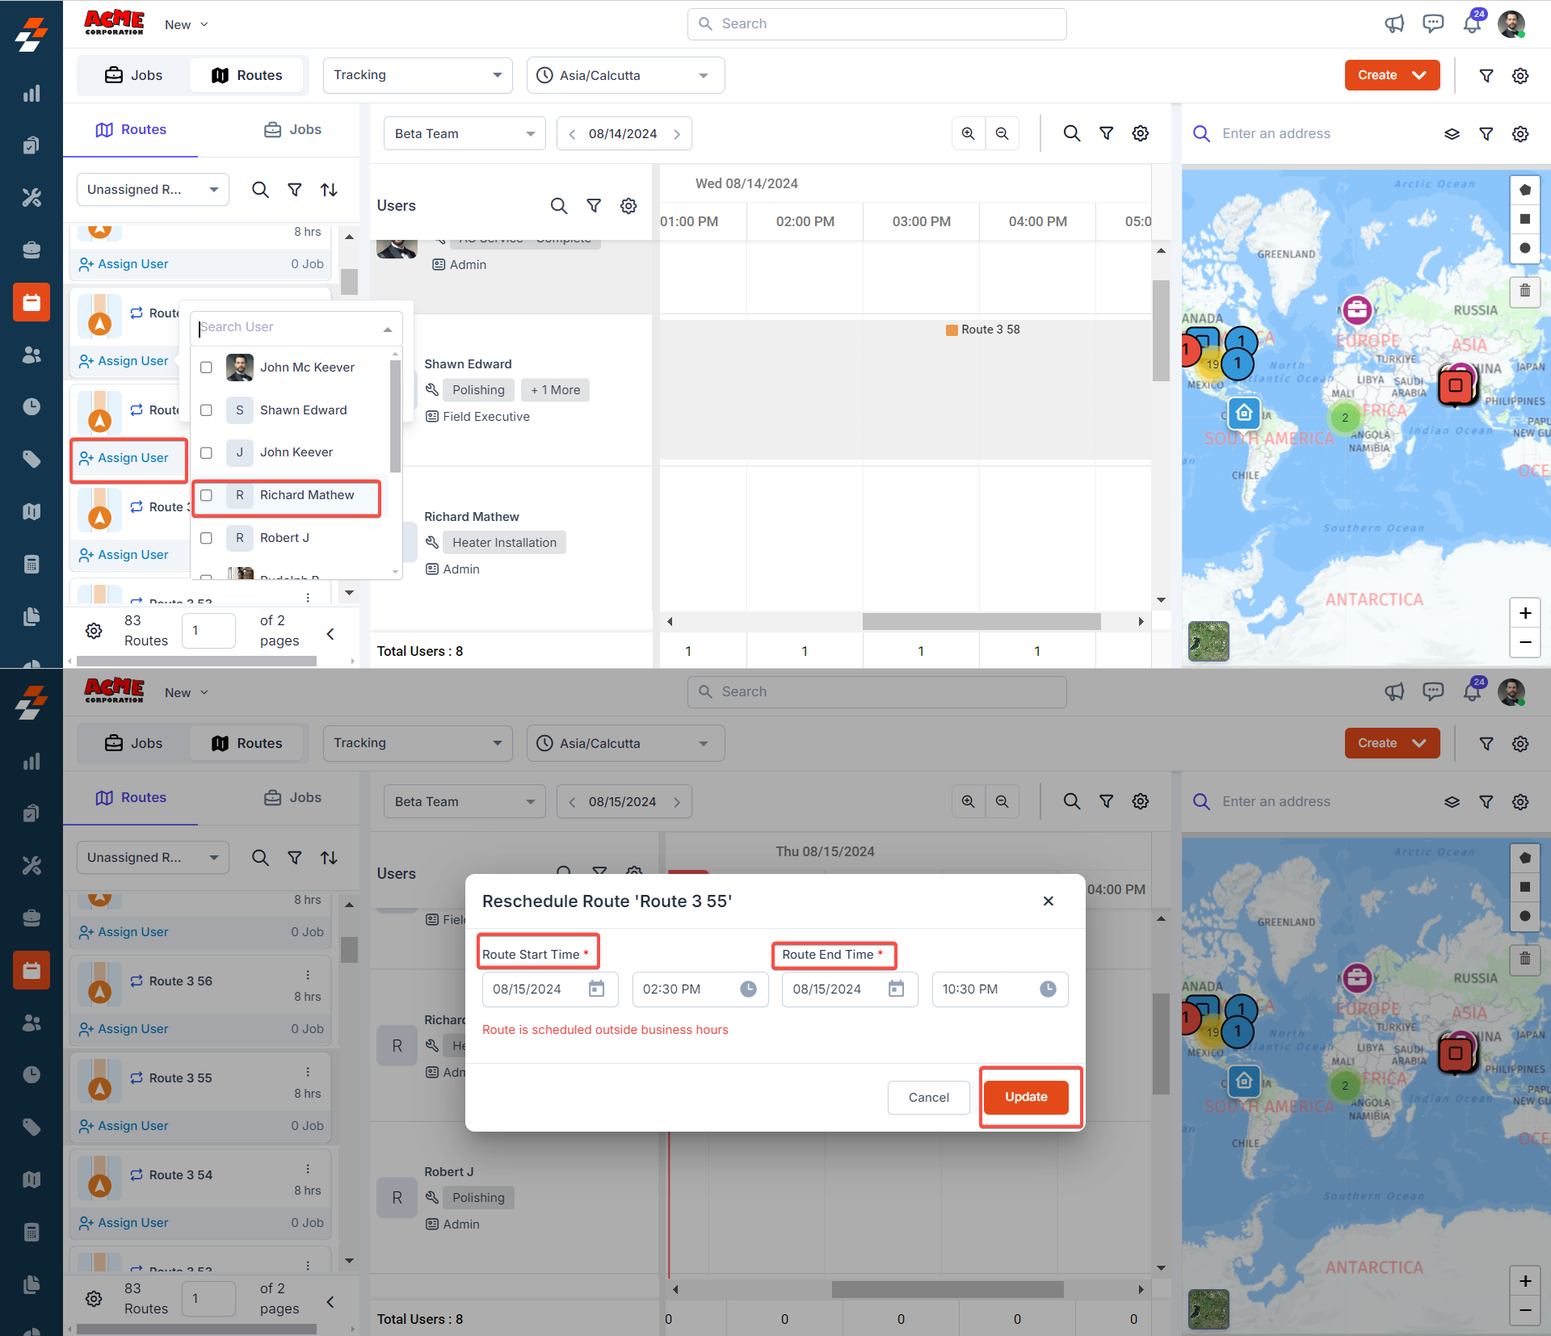1551x1336 pixels.
Task: Tick the John Mc Keever checkbox
Action: tap(207, 368)
